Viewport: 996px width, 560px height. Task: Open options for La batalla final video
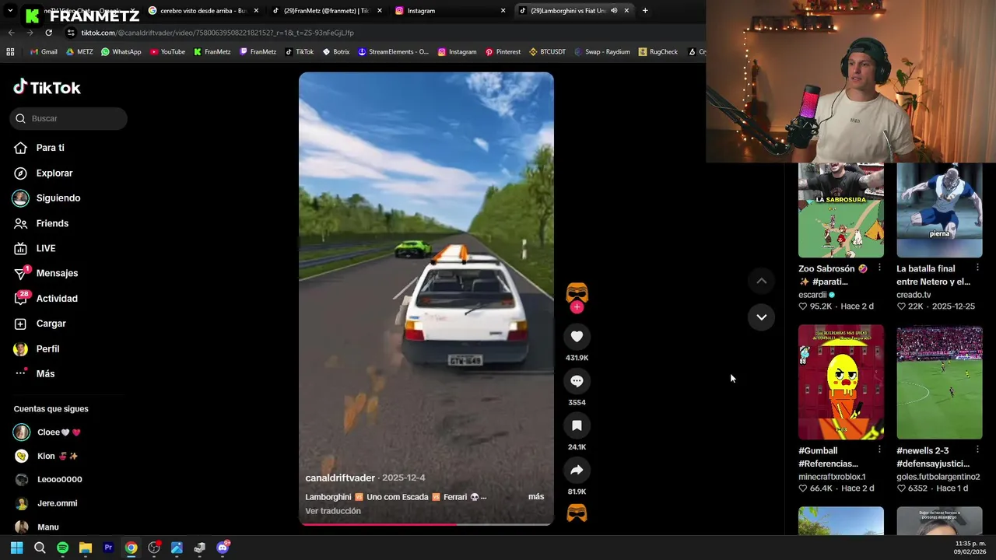point(977,268)
